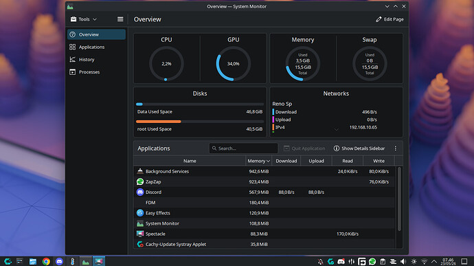Click the Quit Application button
474x266 pixels.
(304, 148)
